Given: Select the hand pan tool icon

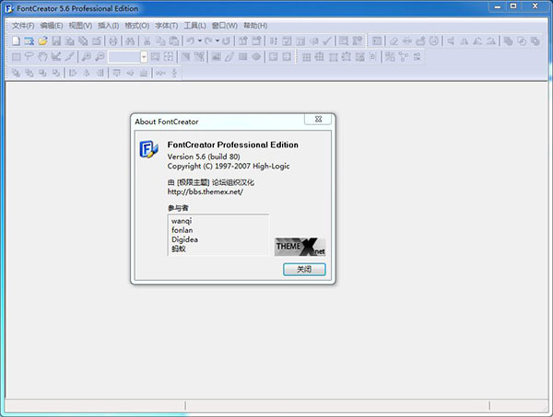Looking at the screenshot, I should [x=42, y=57].
